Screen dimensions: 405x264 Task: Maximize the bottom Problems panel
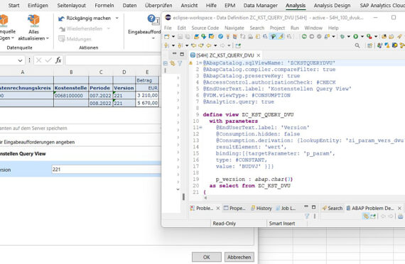pyautogui.click(x=313, y=207)
